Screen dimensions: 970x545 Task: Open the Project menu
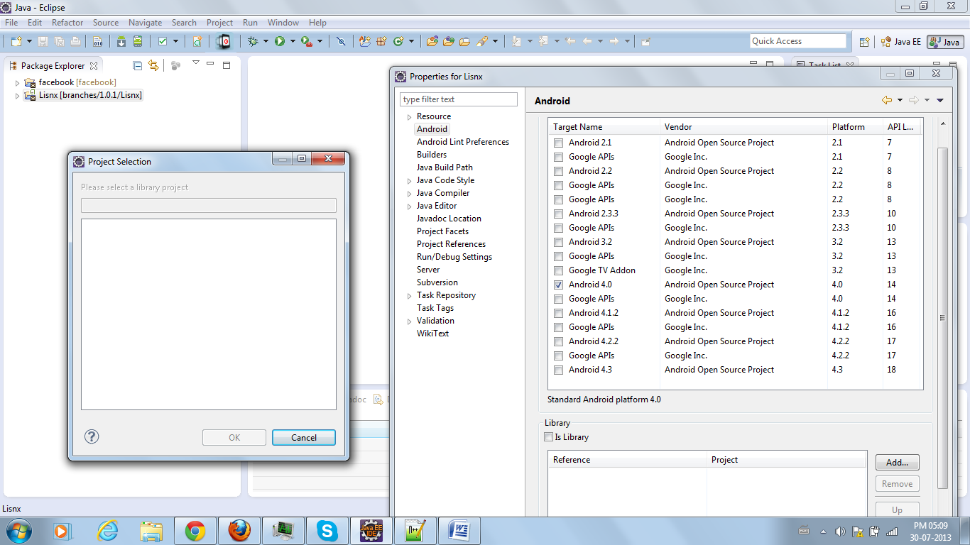[219, 23]
